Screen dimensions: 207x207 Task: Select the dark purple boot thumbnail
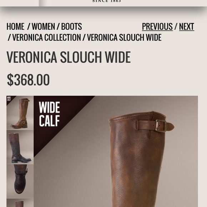click(20, 147)
